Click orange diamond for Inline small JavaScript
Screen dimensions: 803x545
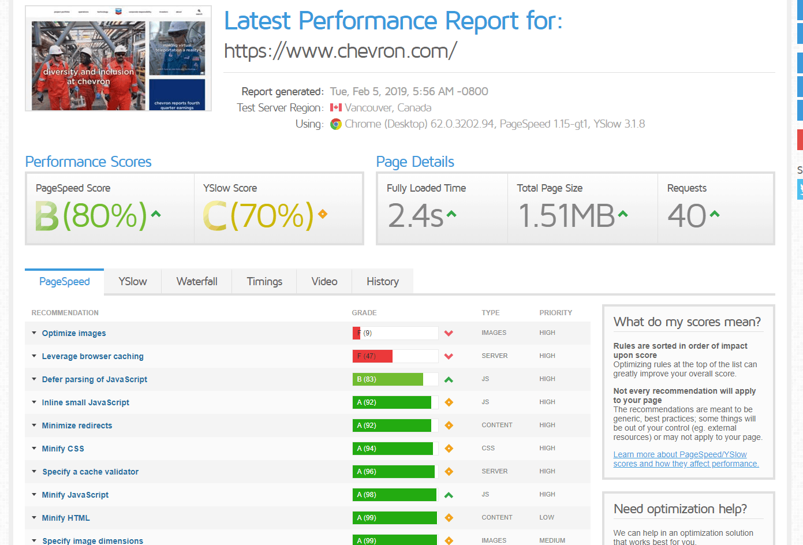click(x=449, y=402)
